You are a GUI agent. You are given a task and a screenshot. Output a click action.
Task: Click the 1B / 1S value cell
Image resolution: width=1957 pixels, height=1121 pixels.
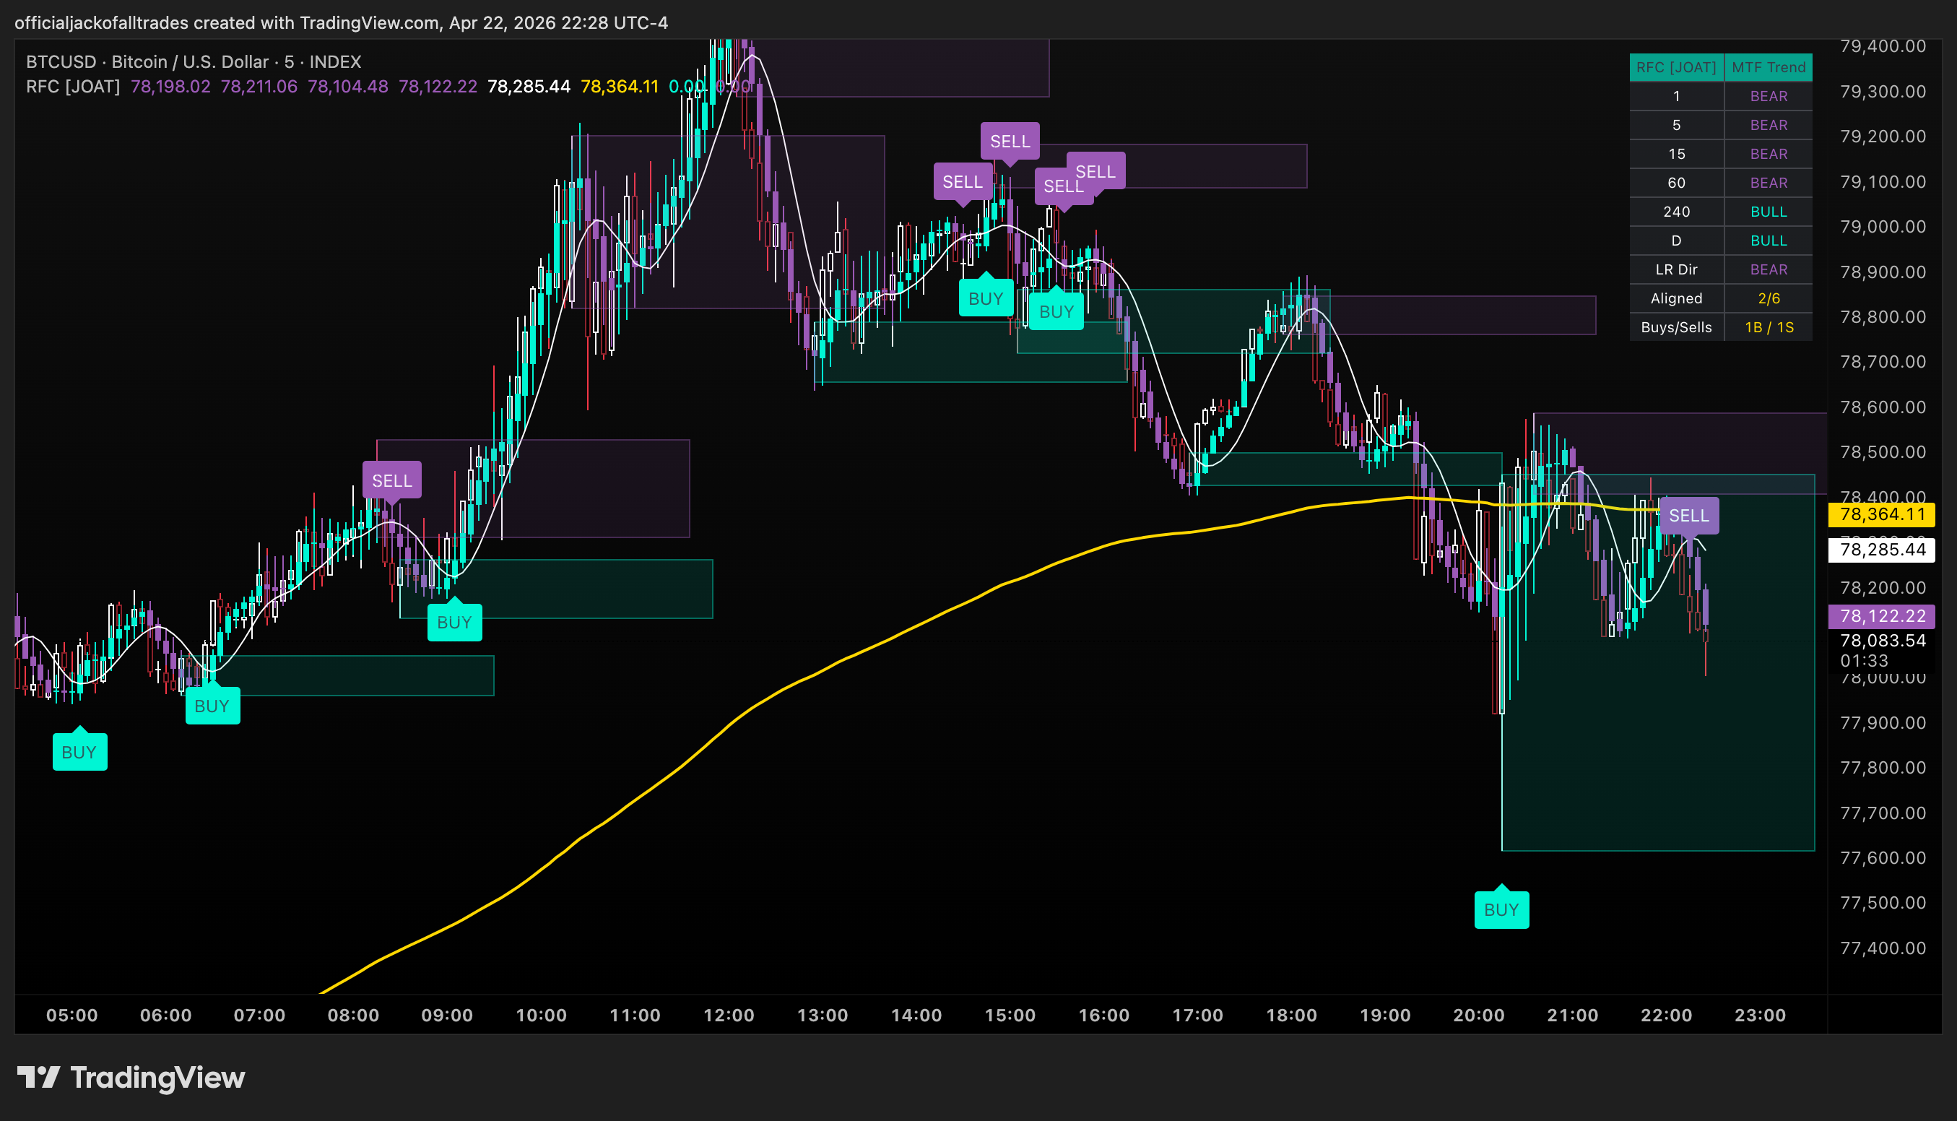tap(1769, 327)
